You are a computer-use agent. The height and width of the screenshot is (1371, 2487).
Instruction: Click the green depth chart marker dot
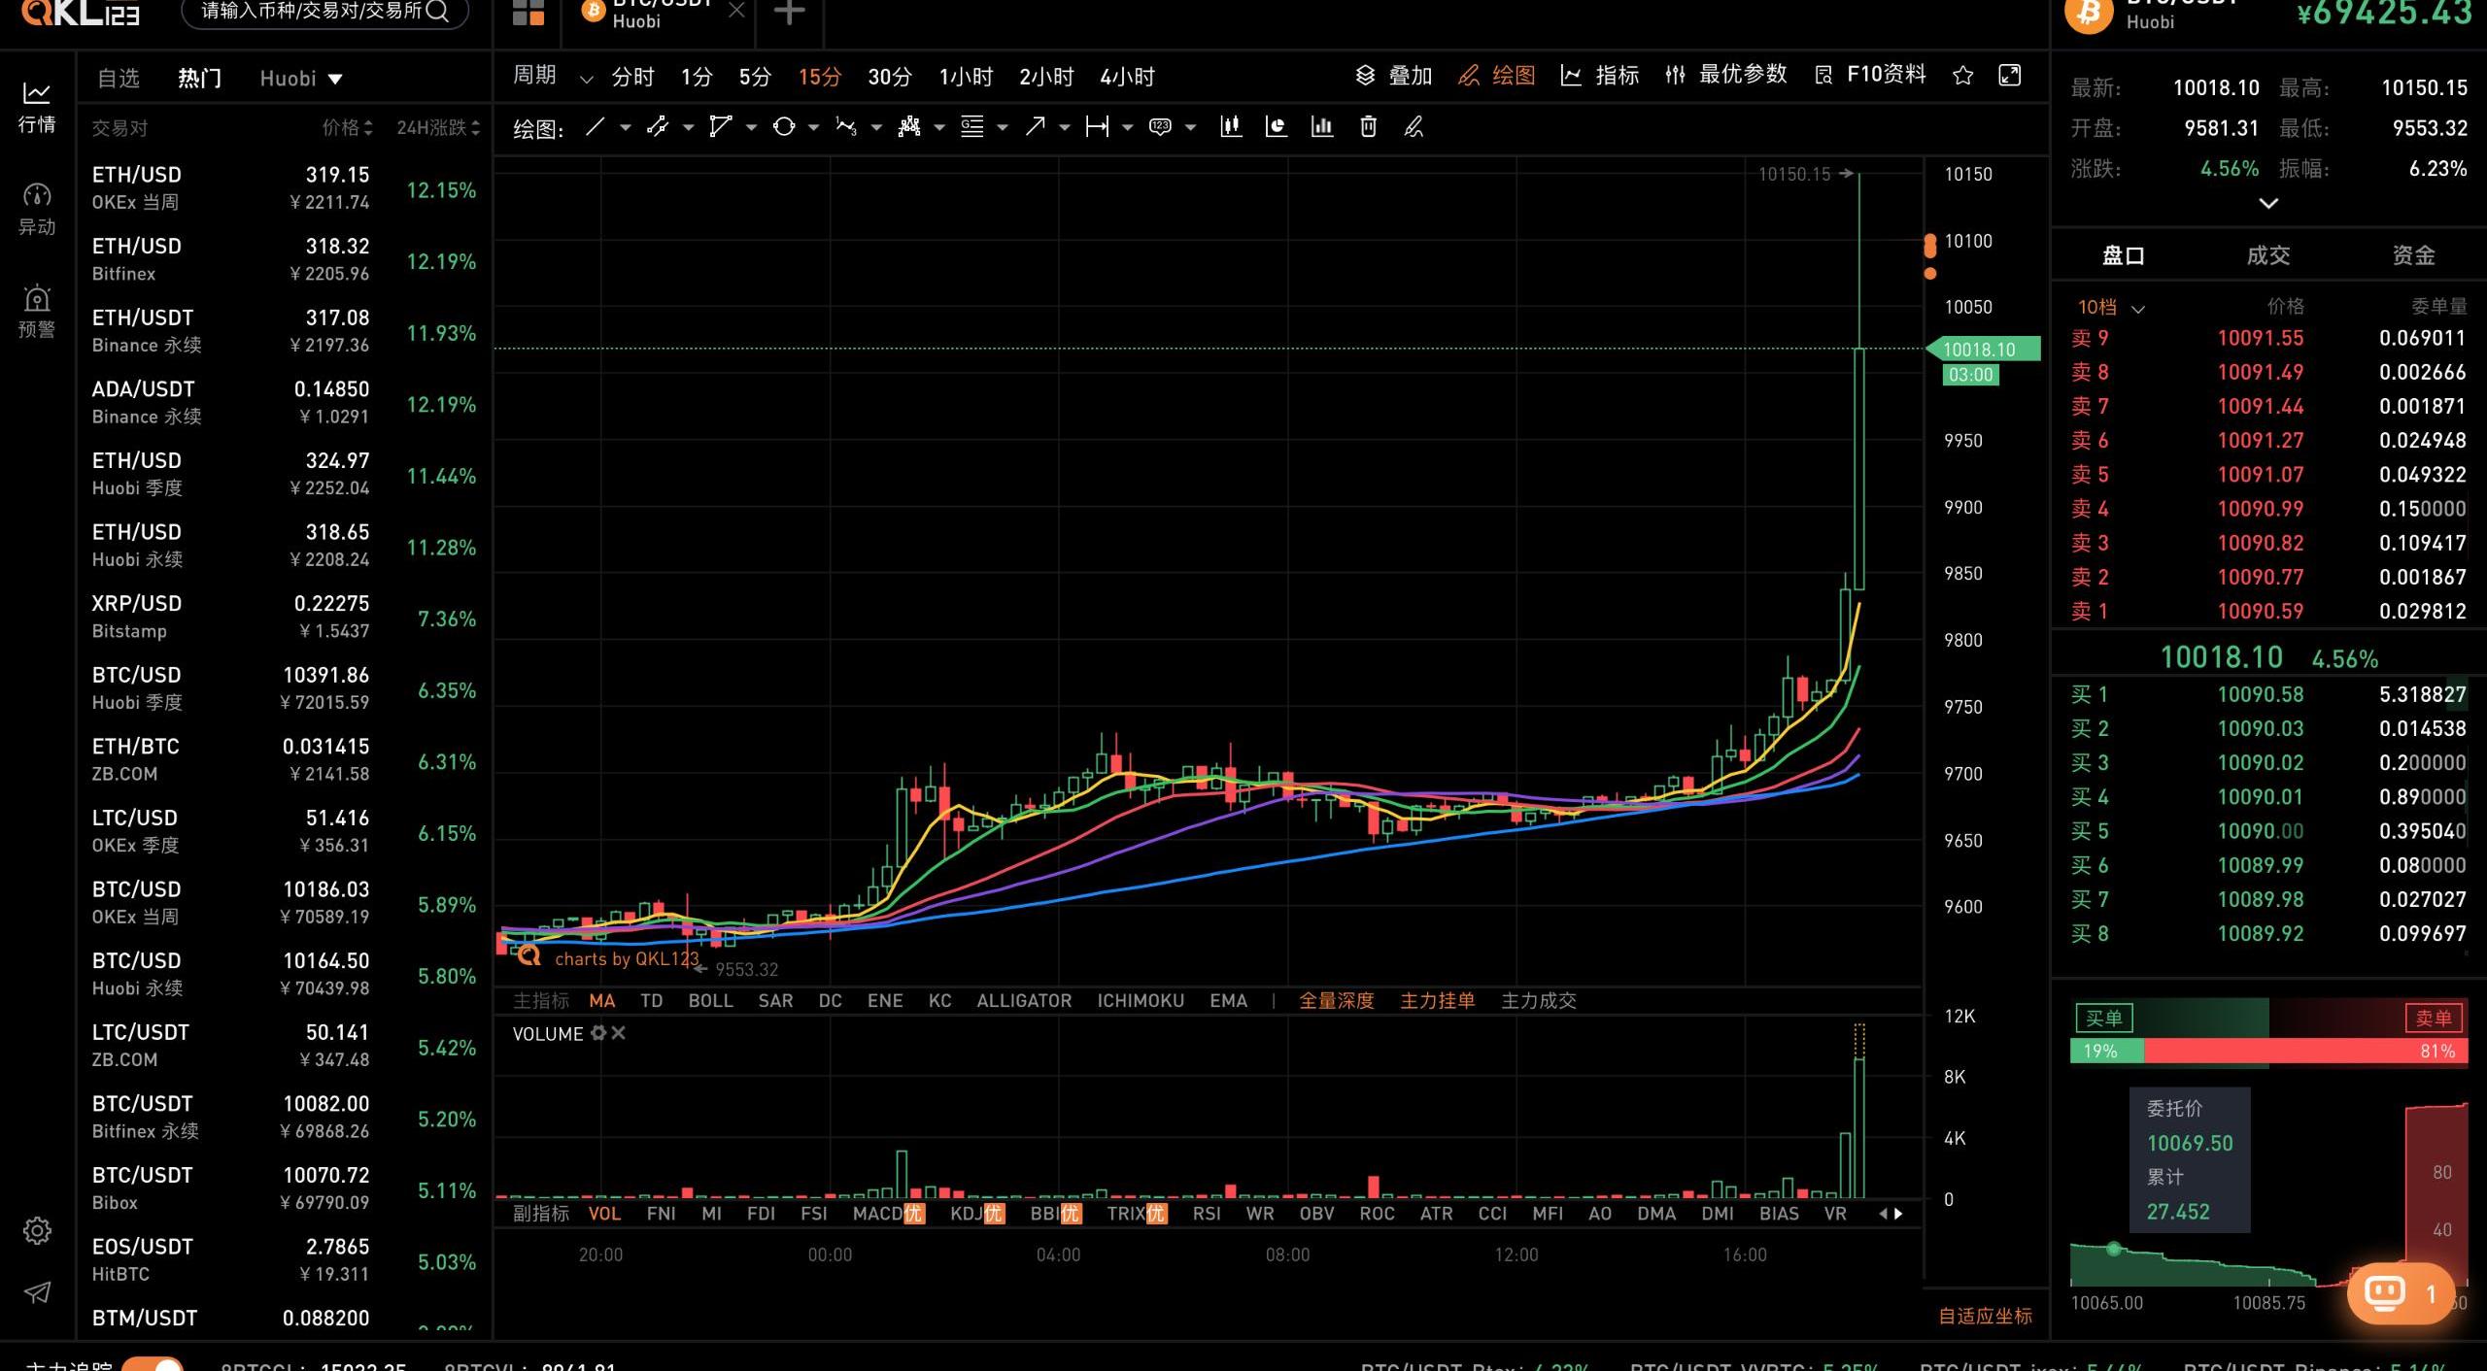(x=2114, y=1249)
